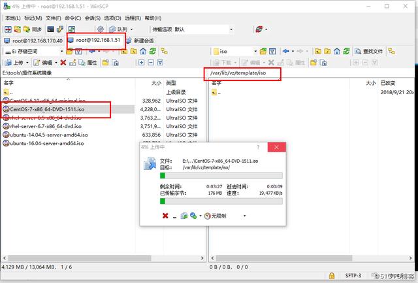418x283 pixels.
Task: Click the remote 已改变 column header
Action: click(396, 83)
